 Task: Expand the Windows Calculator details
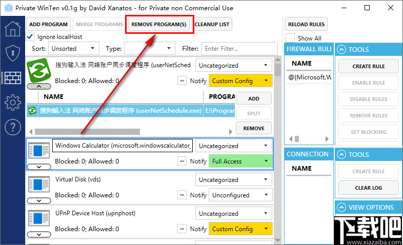39,167
